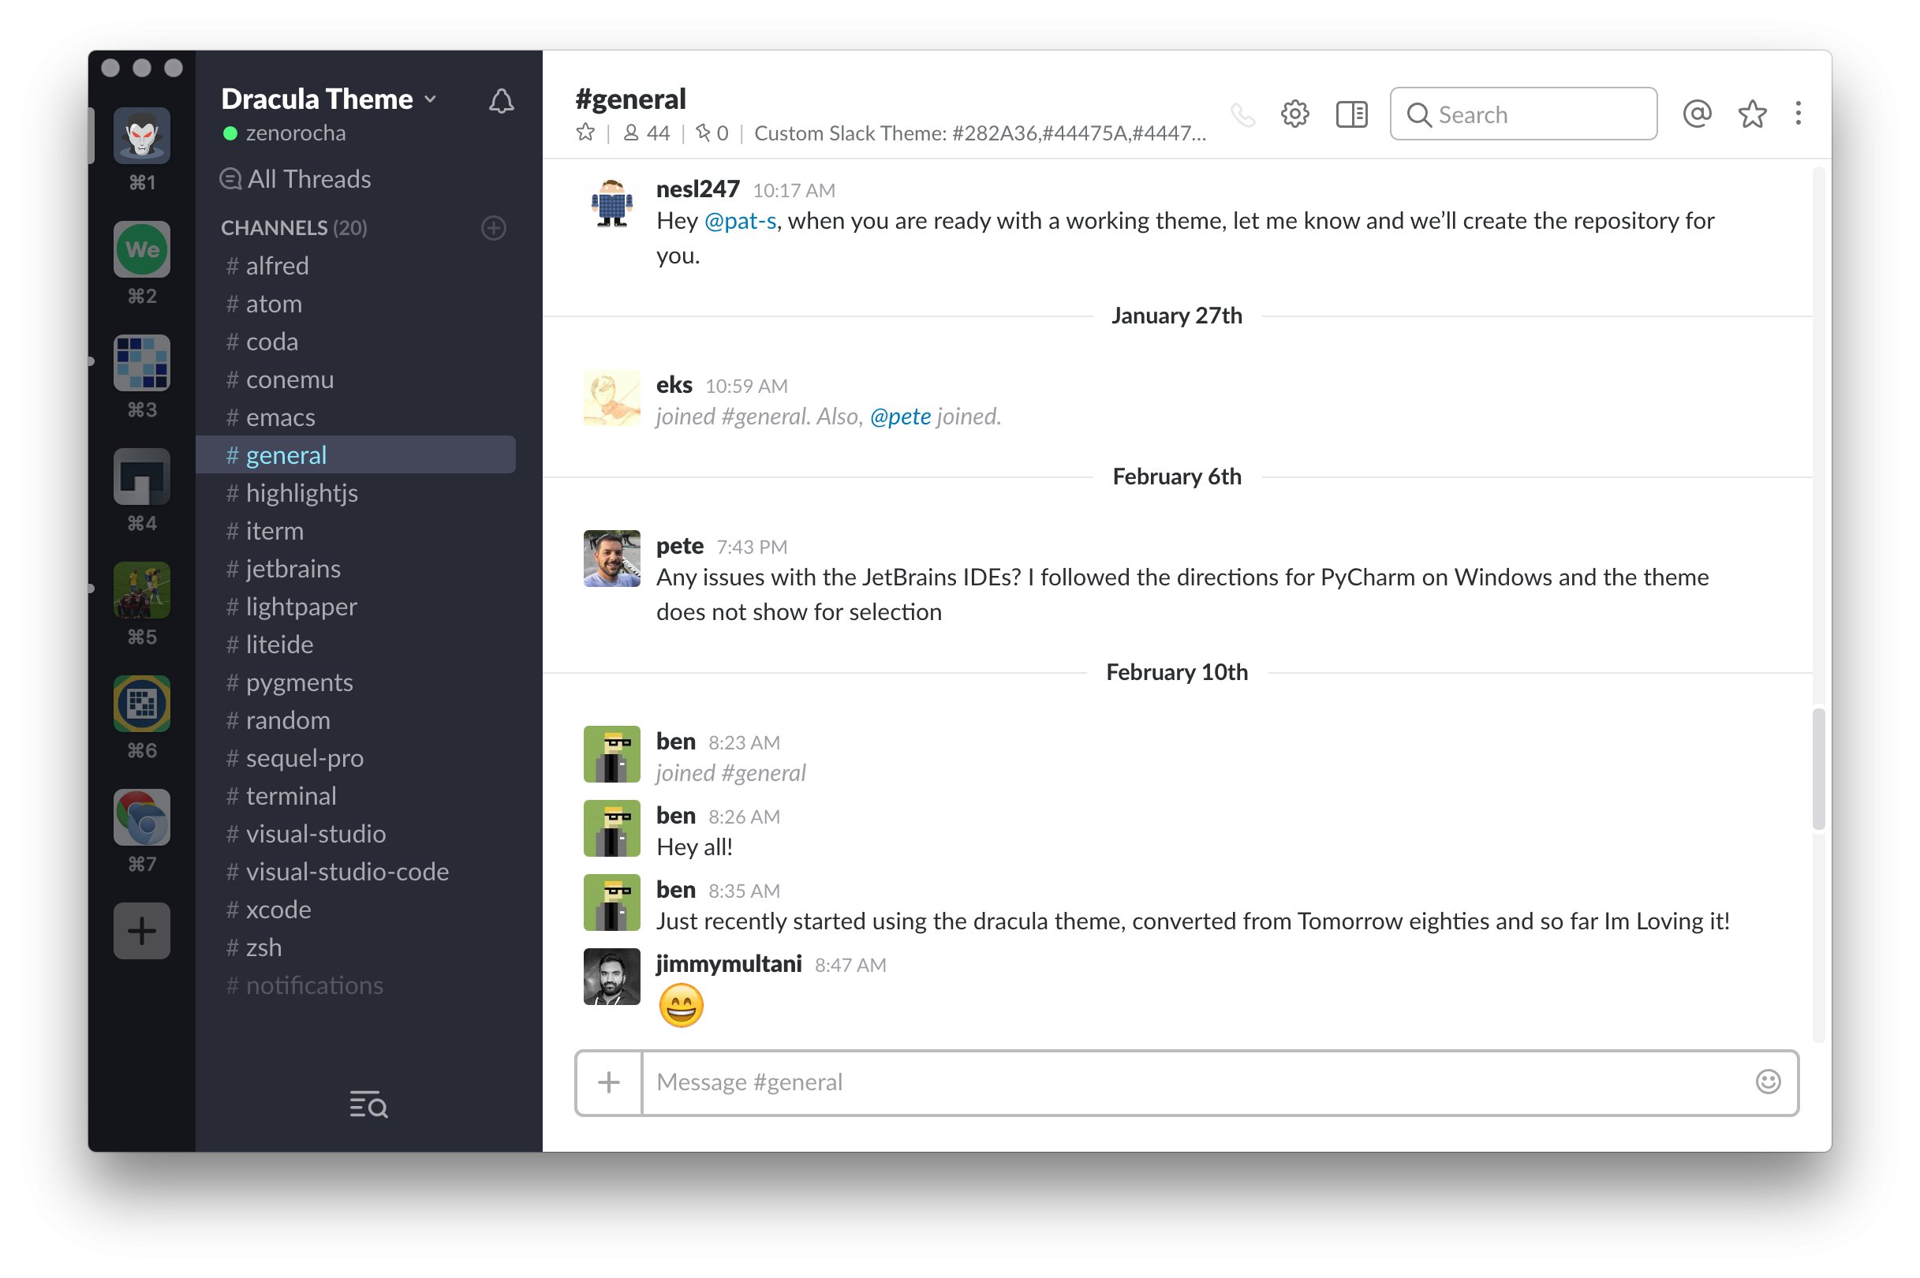
Task: Click the grinning emoji from jimmymultani
Action: click(681, 1005)
